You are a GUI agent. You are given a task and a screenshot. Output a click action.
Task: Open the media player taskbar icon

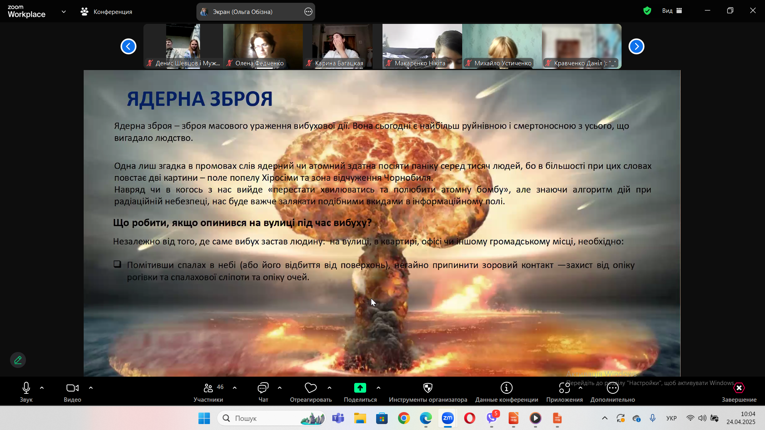click(535, 418)
